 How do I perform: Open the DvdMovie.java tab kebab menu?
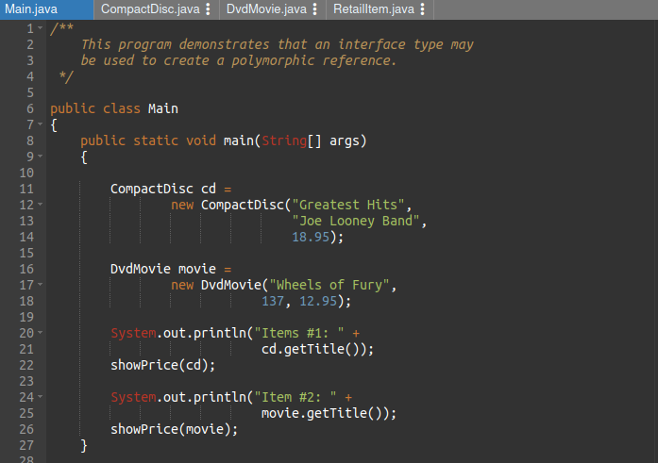point(314,9)
